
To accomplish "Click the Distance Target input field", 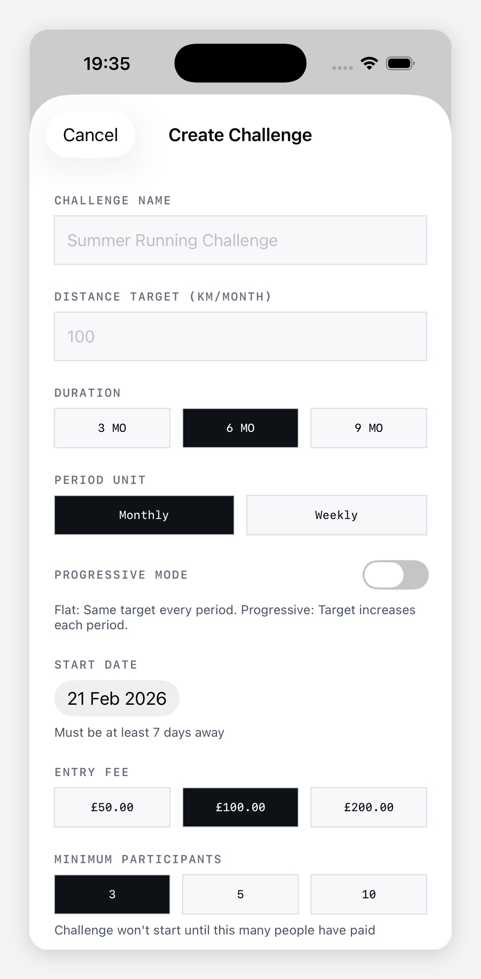I will (x=240, y=336).
